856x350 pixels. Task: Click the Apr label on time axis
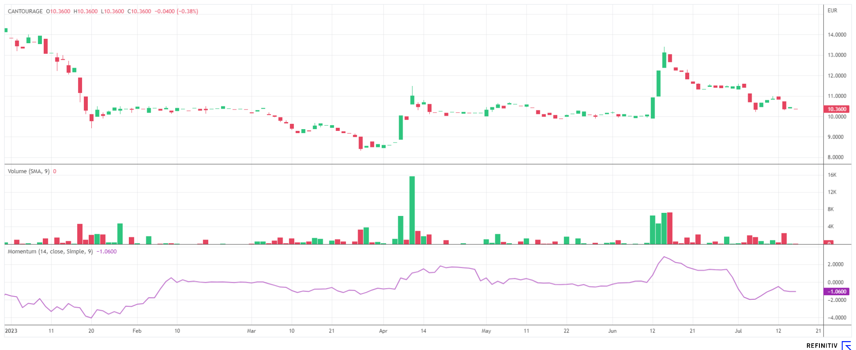tap(383, 331)
